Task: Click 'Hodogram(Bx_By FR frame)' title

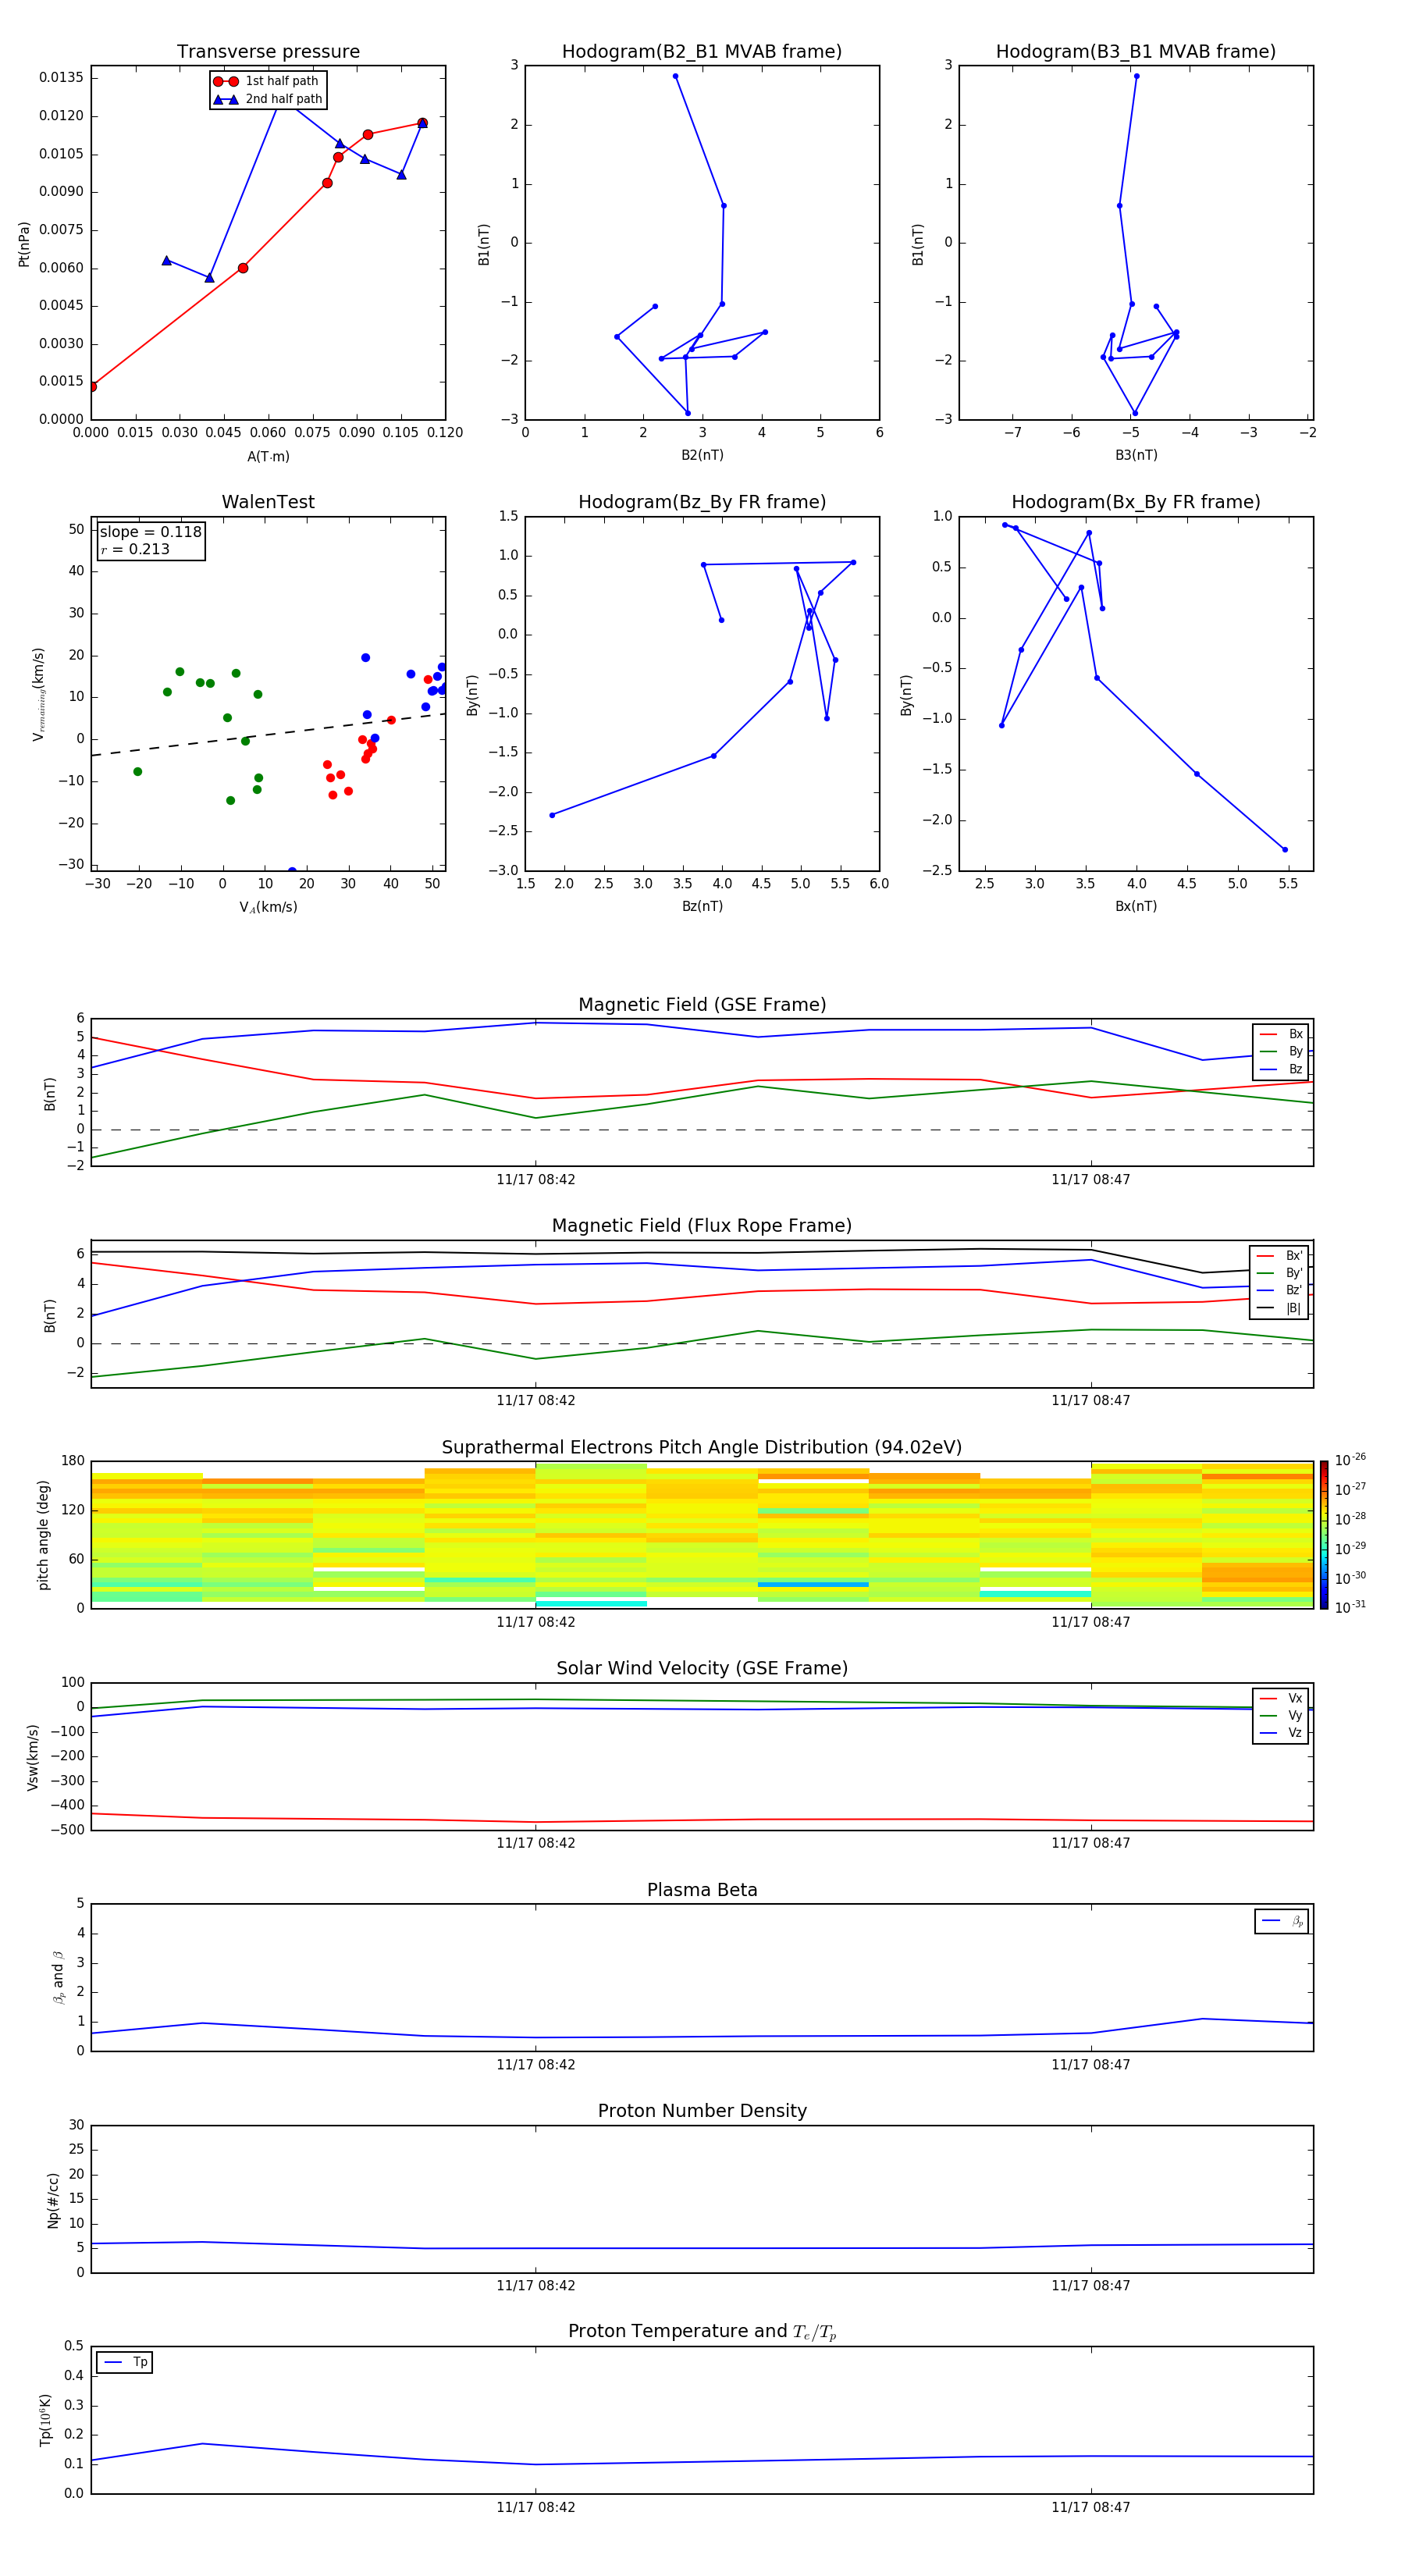Action: pyautogui.click(x=1136, y=502)
